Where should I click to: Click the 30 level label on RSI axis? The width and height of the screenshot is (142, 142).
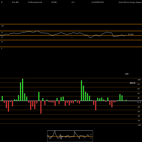click(x=2, y=42)
